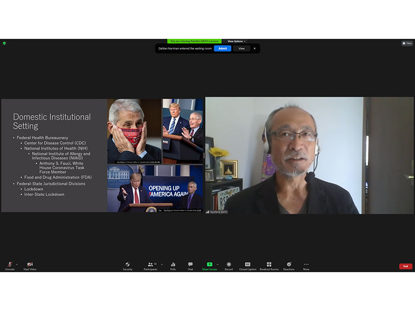Click the green encryption shield icon
This screenshot has height=311, width=415.
click(4, 44)
